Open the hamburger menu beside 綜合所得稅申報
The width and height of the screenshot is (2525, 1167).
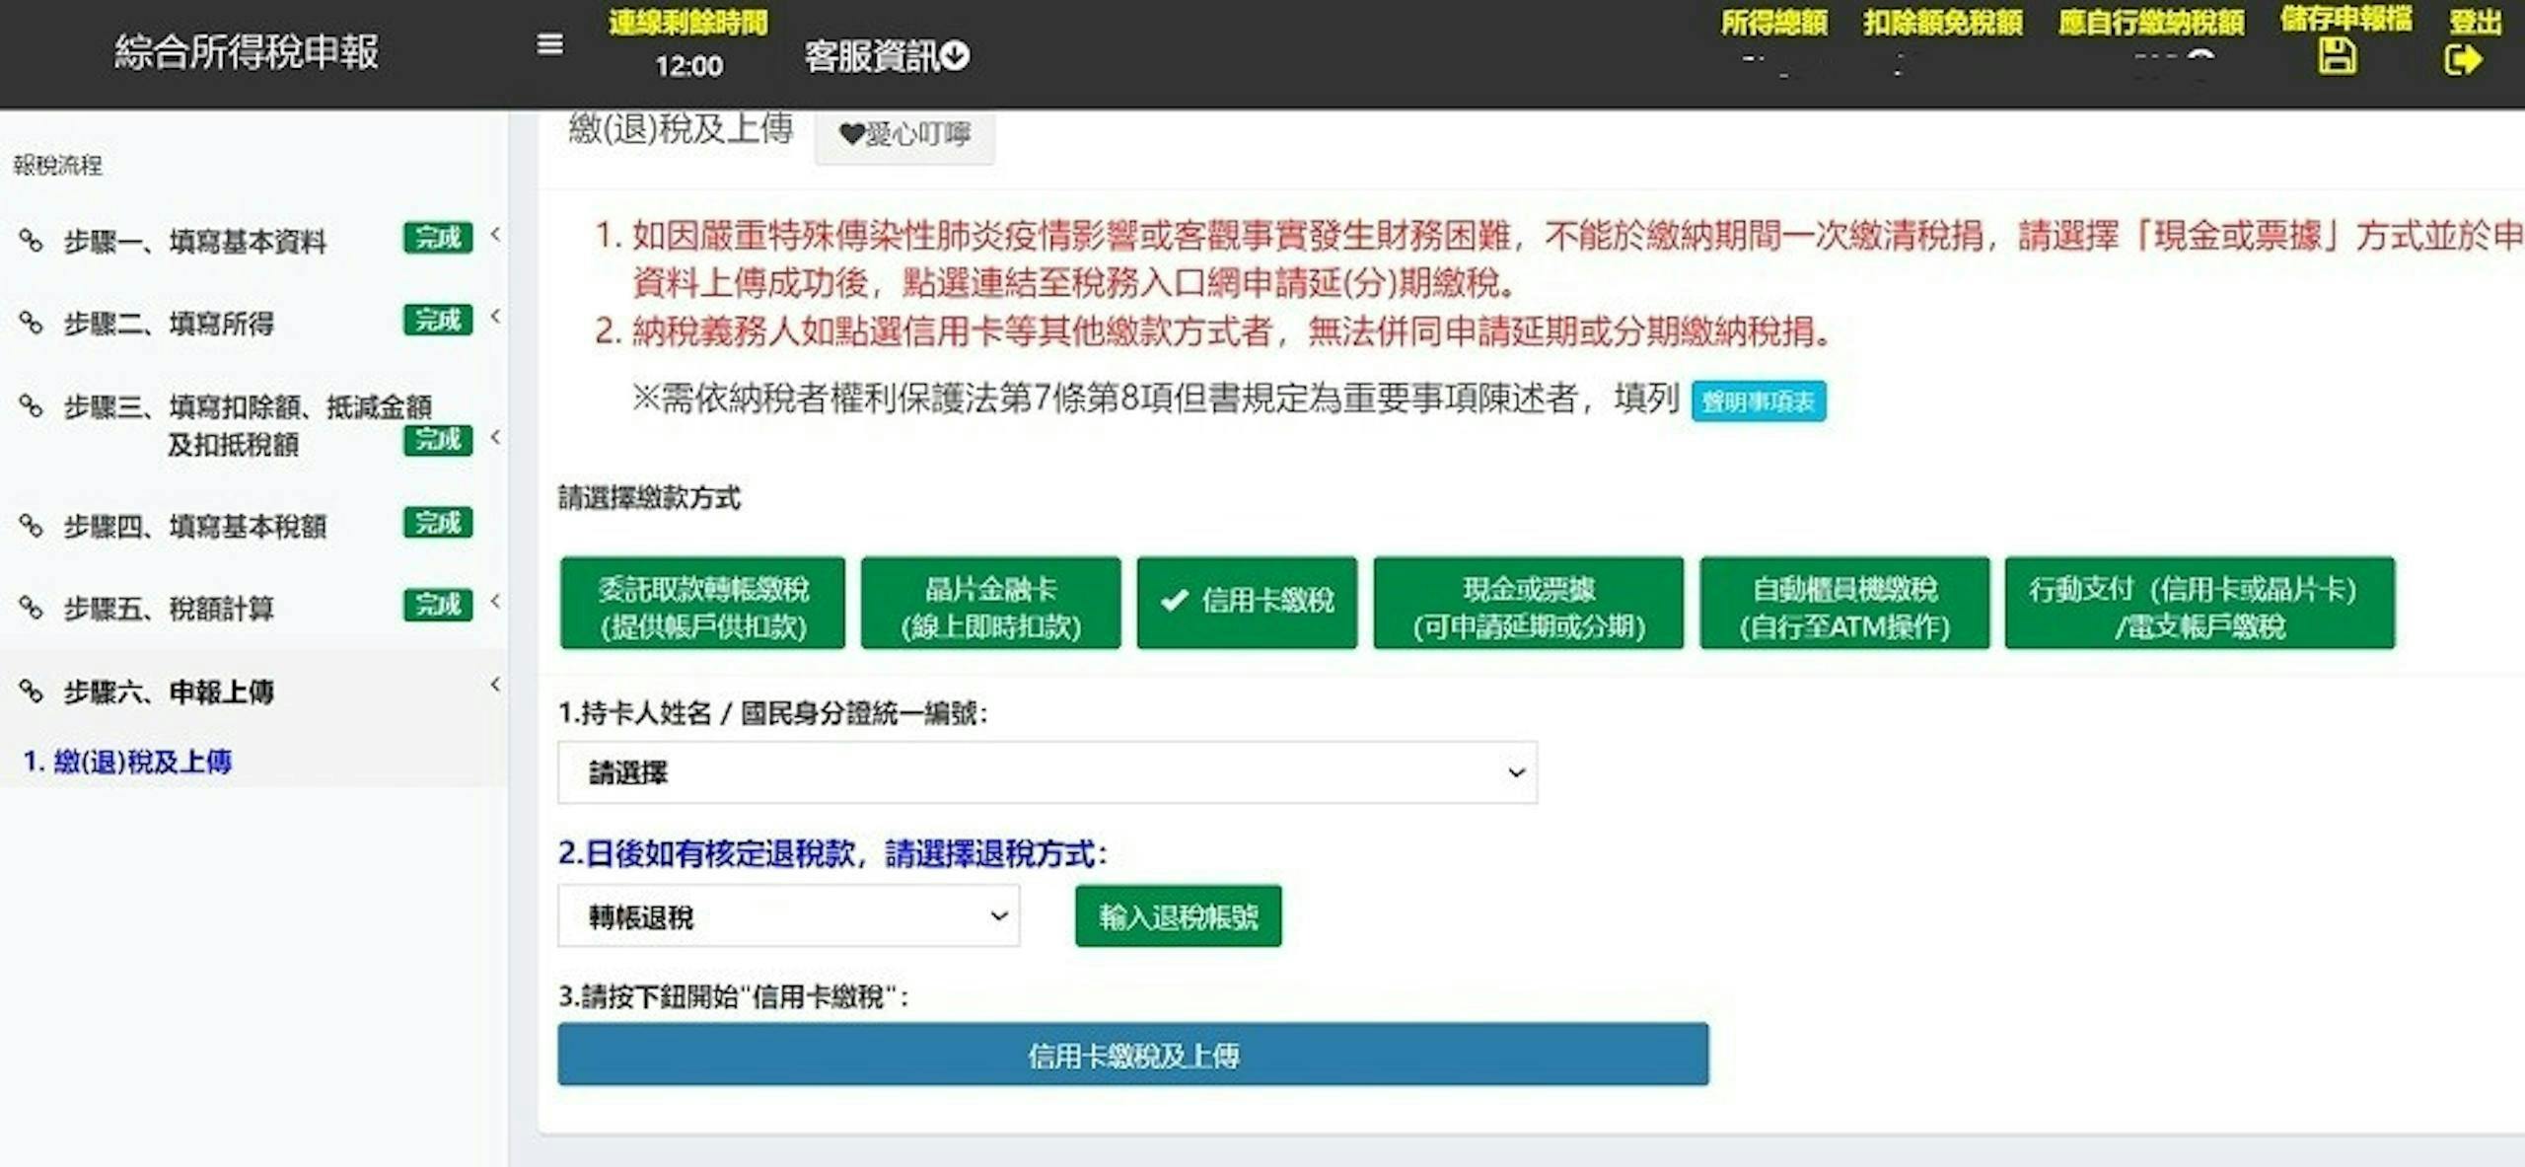(549, 44)
